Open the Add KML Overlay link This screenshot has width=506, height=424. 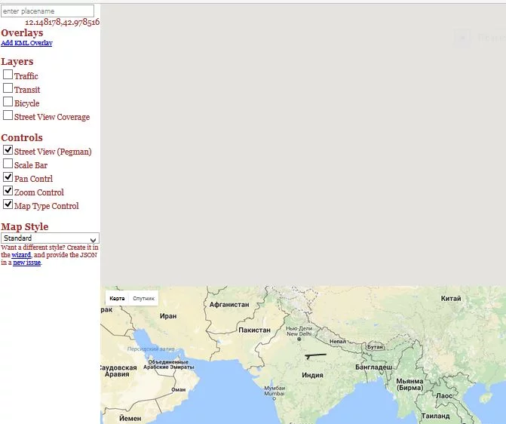click(26, 42)
